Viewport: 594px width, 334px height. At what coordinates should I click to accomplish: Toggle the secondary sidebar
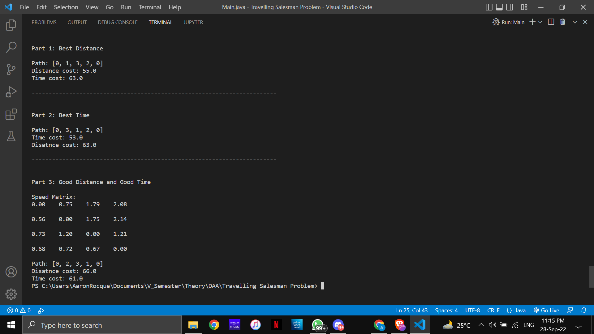click(510, 7)
